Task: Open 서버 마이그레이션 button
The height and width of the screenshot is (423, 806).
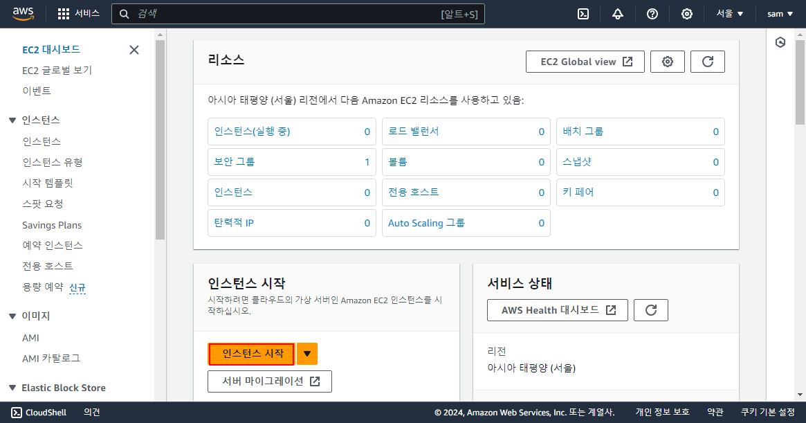Action: (269, 381)
